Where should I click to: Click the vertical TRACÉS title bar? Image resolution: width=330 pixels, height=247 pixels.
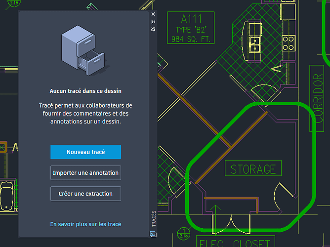pyautogui.click(x=153, y=218)
